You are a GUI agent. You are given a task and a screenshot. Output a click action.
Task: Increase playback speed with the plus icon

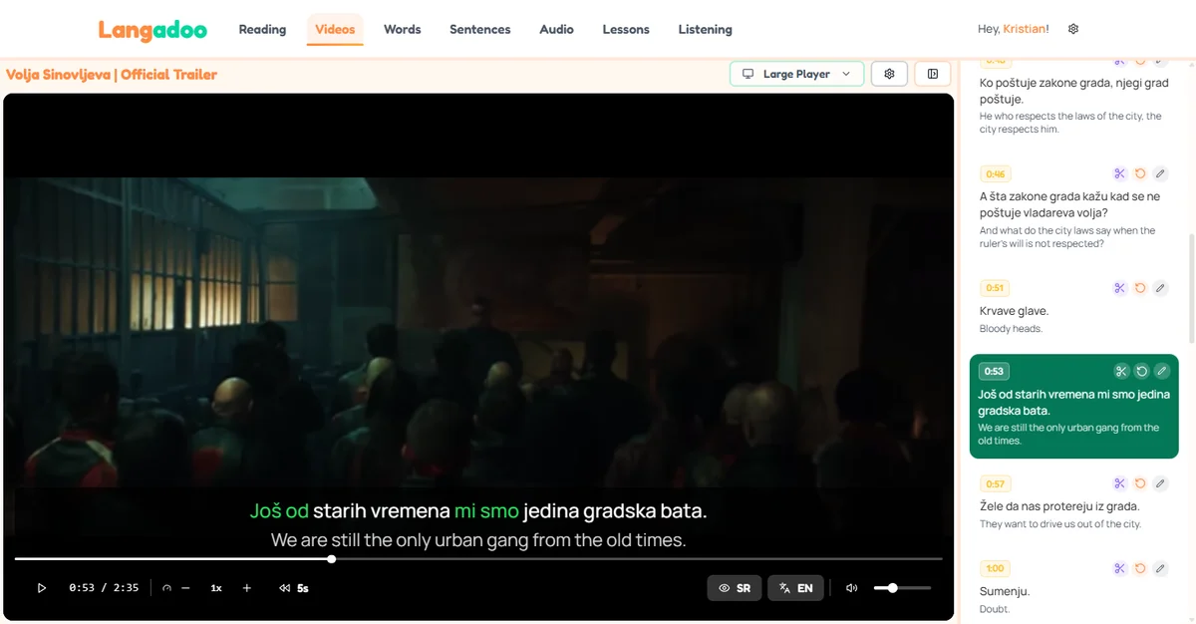coord(246,588)
